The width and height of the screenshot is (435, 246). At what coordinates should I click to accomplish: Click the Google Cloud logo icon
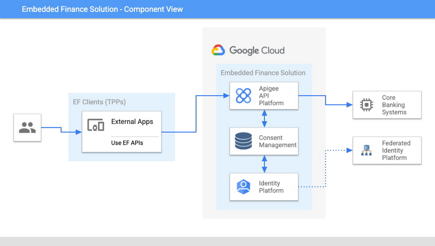(x=218, y=50)
